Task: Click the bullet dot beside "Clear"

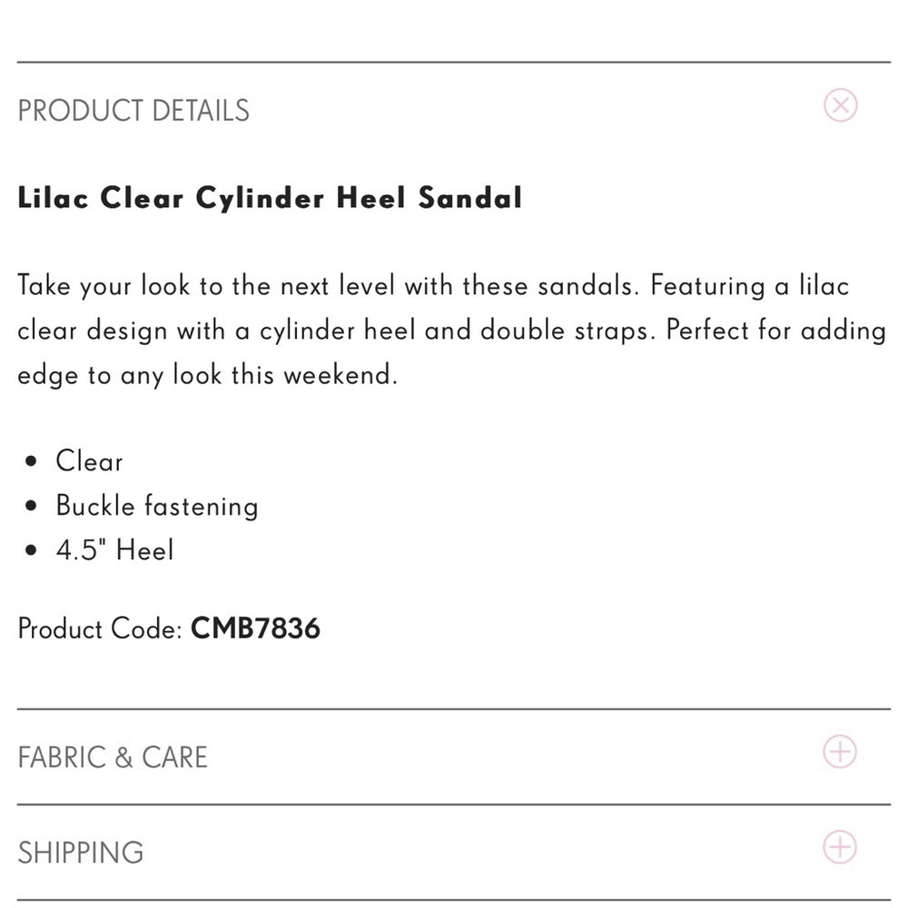Action: [x=33, y=462]
